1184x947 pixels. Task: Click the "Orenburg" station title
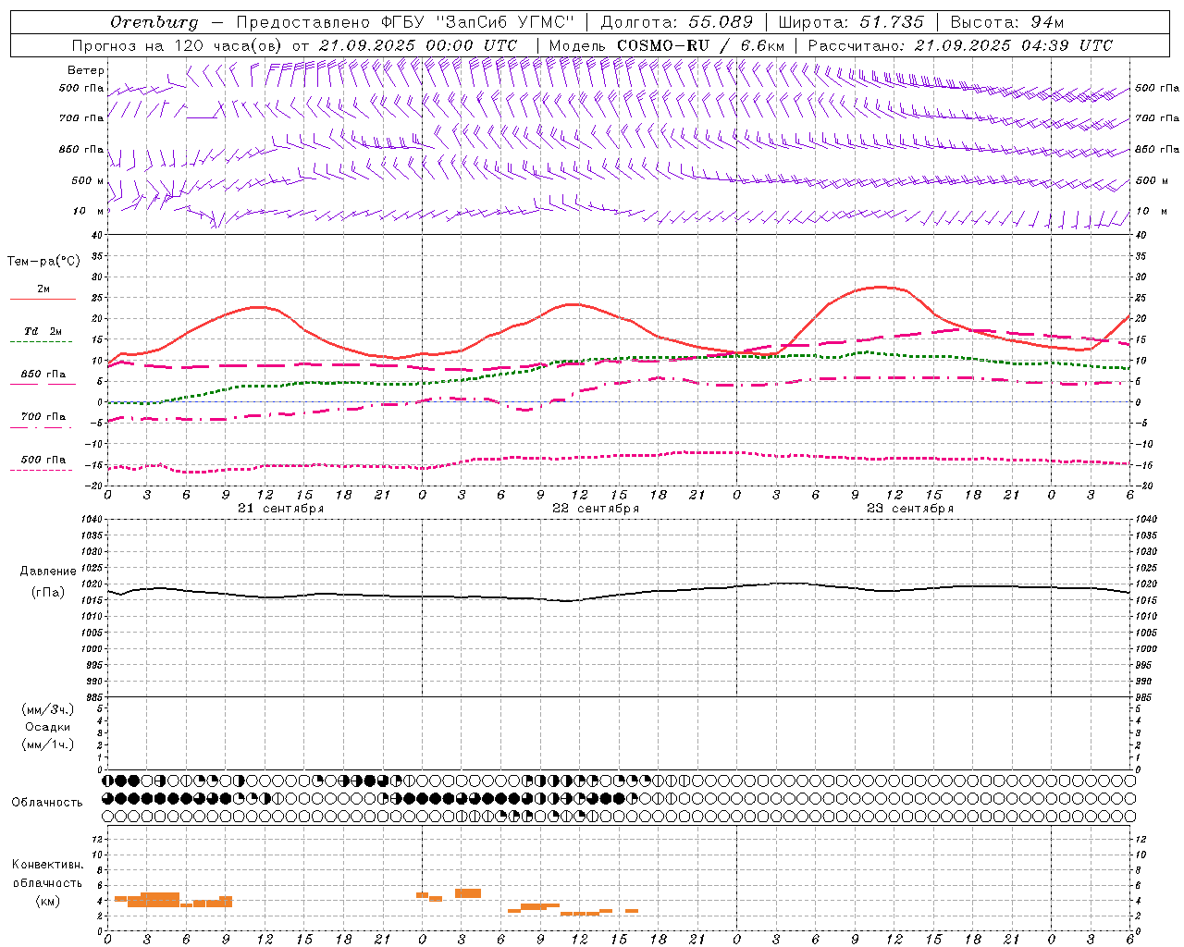coord(154,22)
